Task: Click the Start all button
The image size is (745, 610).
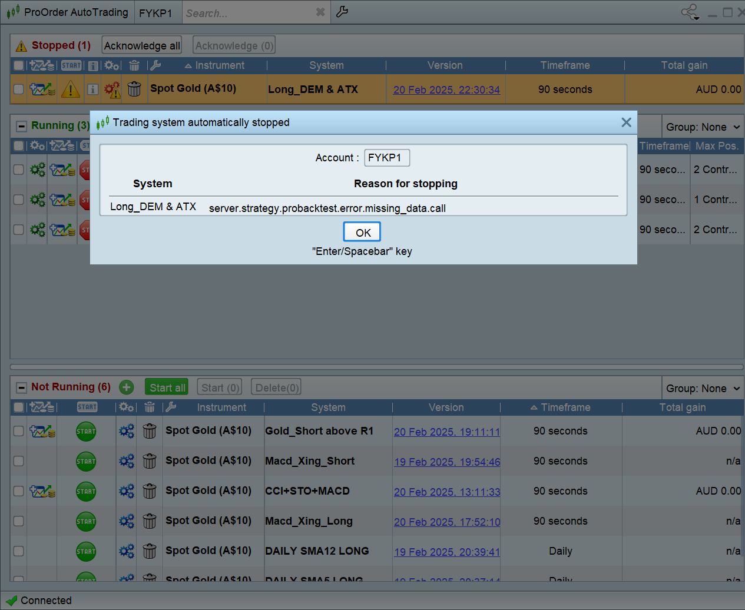Action: 167,387
